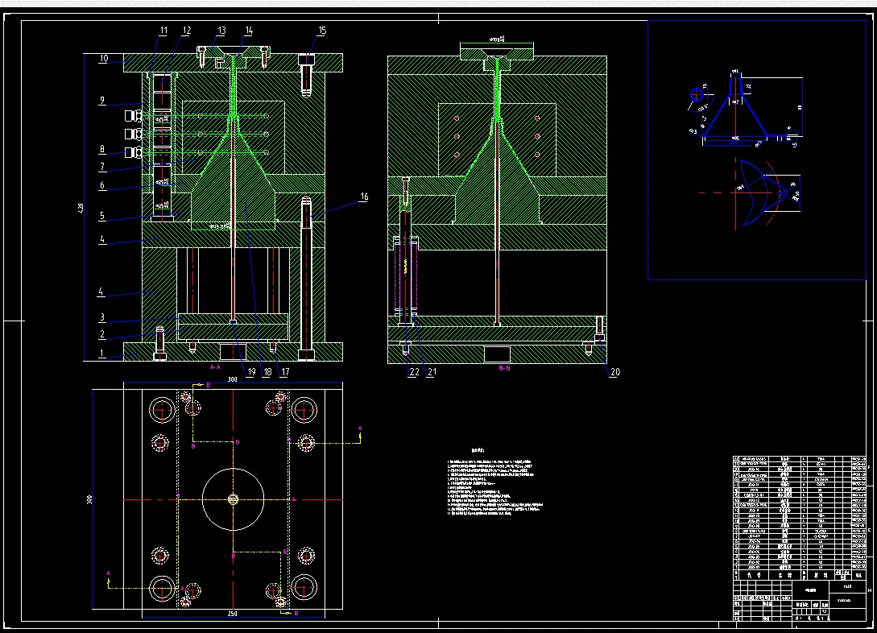
Task: Click part balloon number 14
Action: pyautogui.click(x=249, y=31)
